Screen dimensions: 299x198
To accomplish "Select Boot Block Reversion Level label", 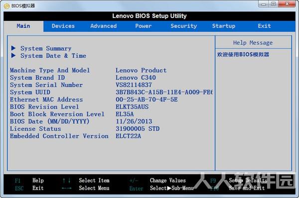I will point(57,114).
